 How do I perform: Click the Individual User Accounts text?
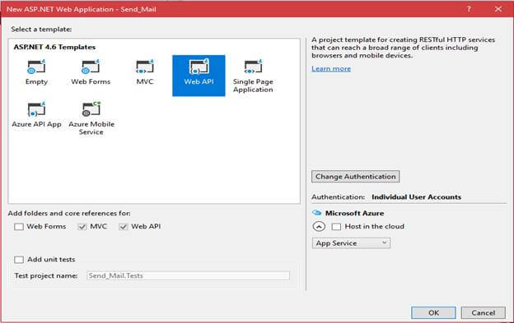click(x=416, y=197)
